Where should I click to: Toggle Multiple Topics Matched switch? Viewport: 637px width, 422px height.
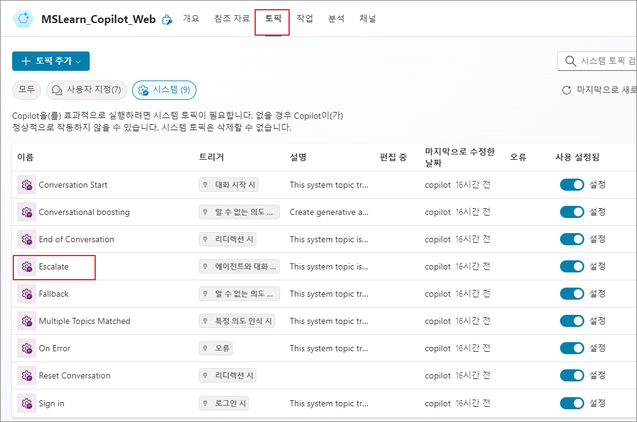pos(572,320)
